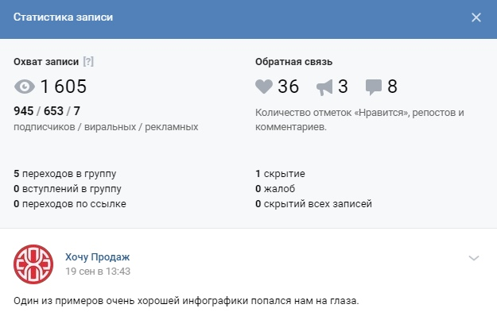The width and height of the screenshot is (497, 316).
Task: Click the Охват записи heading
Action: (x=46, y=62)
